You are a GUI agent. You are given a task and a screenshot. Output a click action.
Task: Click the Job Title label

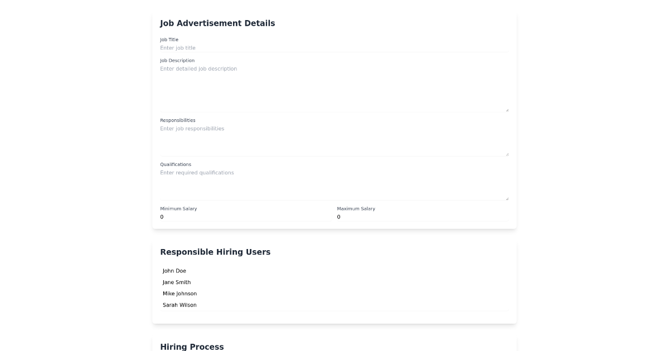[169, 39]
